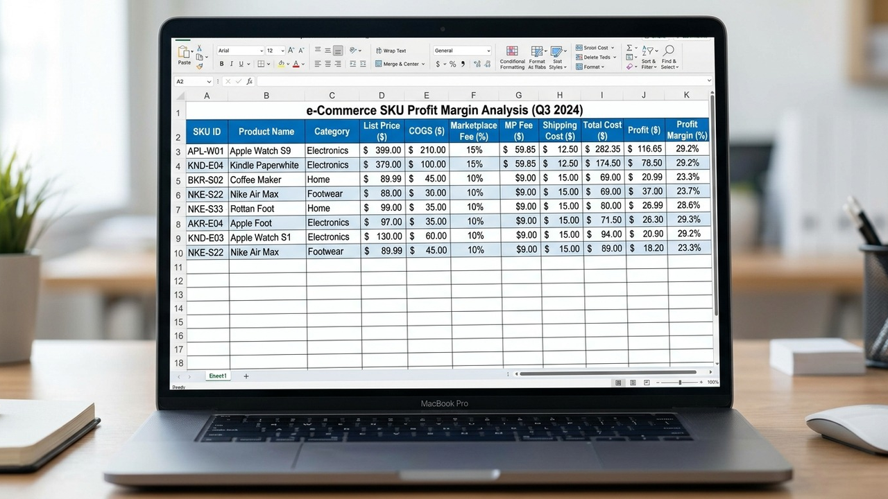Click the Clear eraser icon
Viewport: 888px width, 499px height.
[x=630, y=67]
